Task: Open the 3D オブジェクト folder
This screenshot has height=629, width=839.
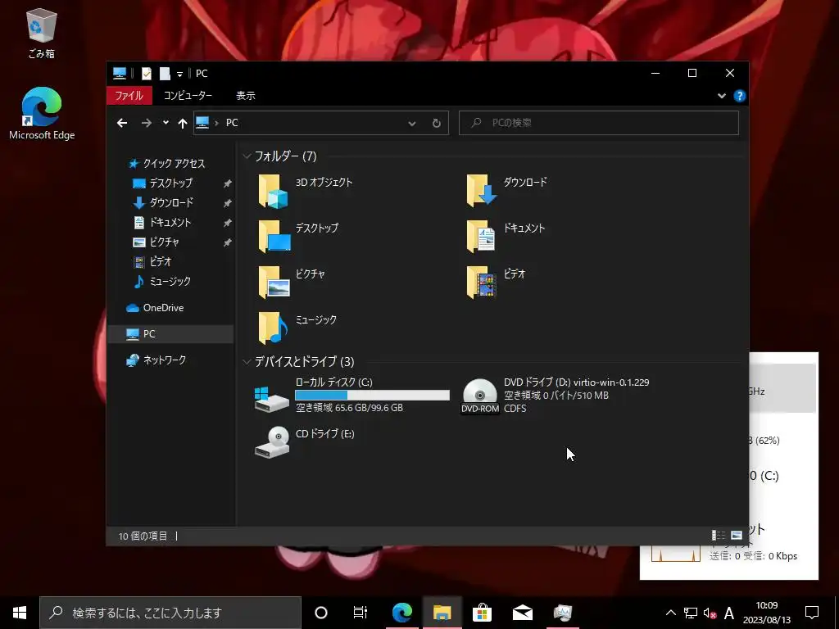Action: 305,190
